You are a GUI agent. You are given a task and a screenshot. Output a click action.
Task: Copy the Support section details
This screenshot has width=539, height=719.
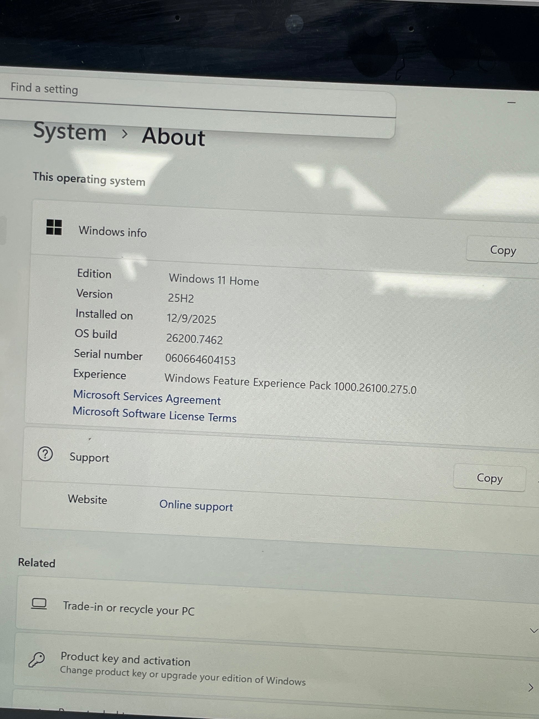point(489,478)
